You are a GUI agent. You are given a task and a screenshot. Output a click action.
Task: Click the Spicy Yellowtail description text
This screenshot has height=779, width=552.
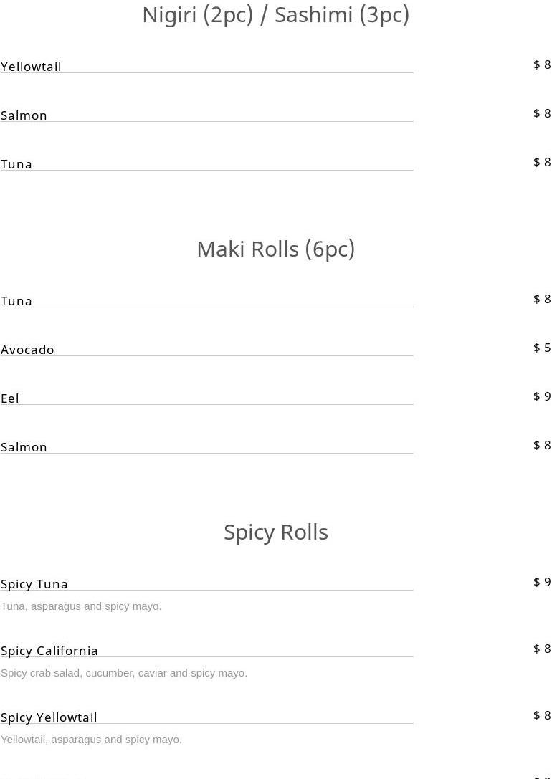point(91,740)
